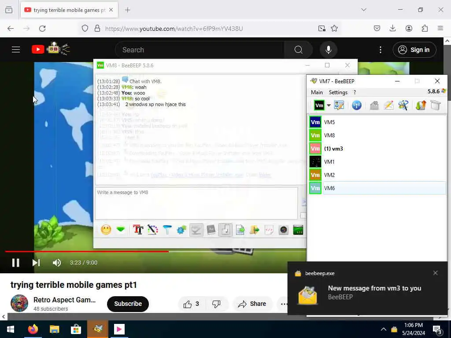Pause the YouTube video
The height and width of the screenshot is (338, 451).
[x=16, y=263]
